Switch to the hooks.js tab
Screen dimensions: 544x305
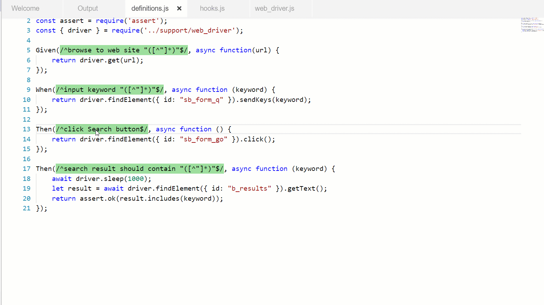click(212, 8)
